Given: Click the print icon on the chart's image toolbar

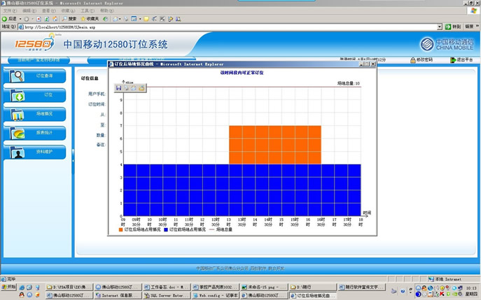Looking at the screenshot, I should pos(126,88).
